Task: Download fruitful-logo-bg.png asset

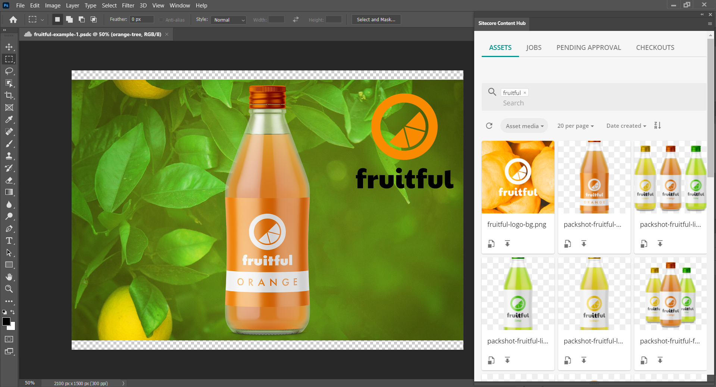Action: coord(507,244)
